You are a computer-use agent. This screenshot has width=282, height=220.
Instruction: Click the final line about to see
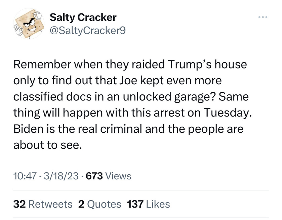(48, 145)
